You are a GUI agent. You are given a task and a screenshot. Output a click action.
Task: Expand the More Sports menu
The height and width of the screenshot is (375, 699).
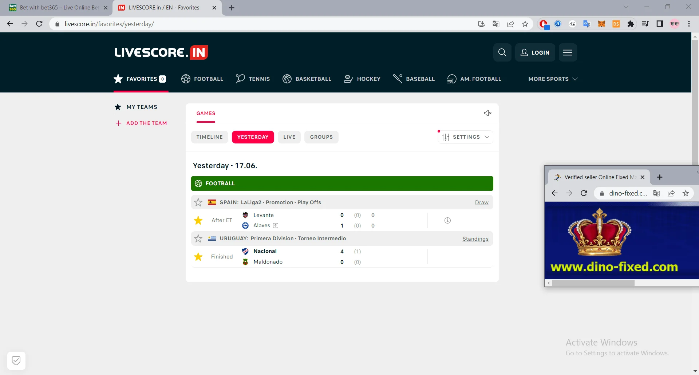click(x=553, y=79)
